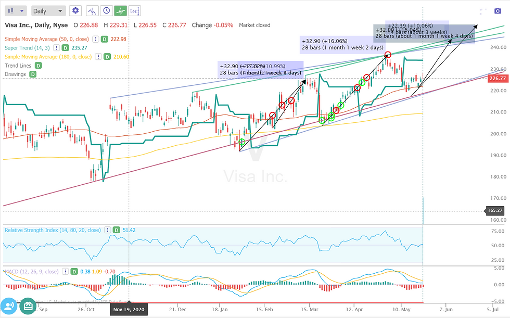Click the Visa Inc., Daily, Nyse title
This screenshot has height=318, width=510.
pyautogui.click(x=36, y=25)
